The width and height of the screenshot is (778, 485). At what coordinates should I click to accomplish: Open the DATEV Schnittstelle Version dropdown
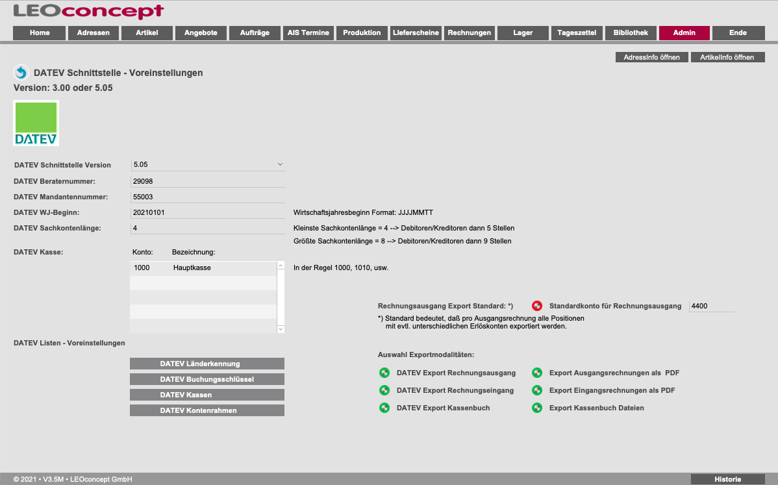tap(208, 165)
